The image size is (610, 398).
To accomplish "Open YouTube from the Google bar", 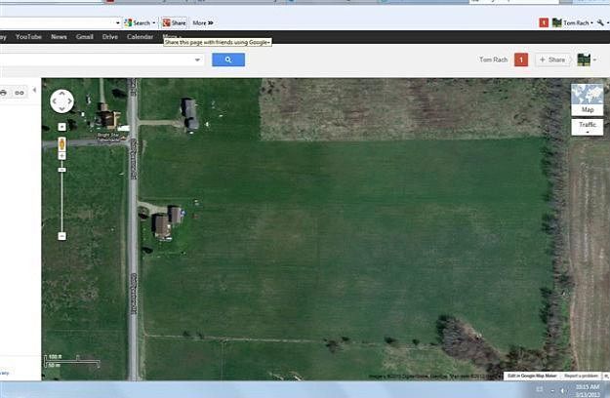I will [28, 37].
